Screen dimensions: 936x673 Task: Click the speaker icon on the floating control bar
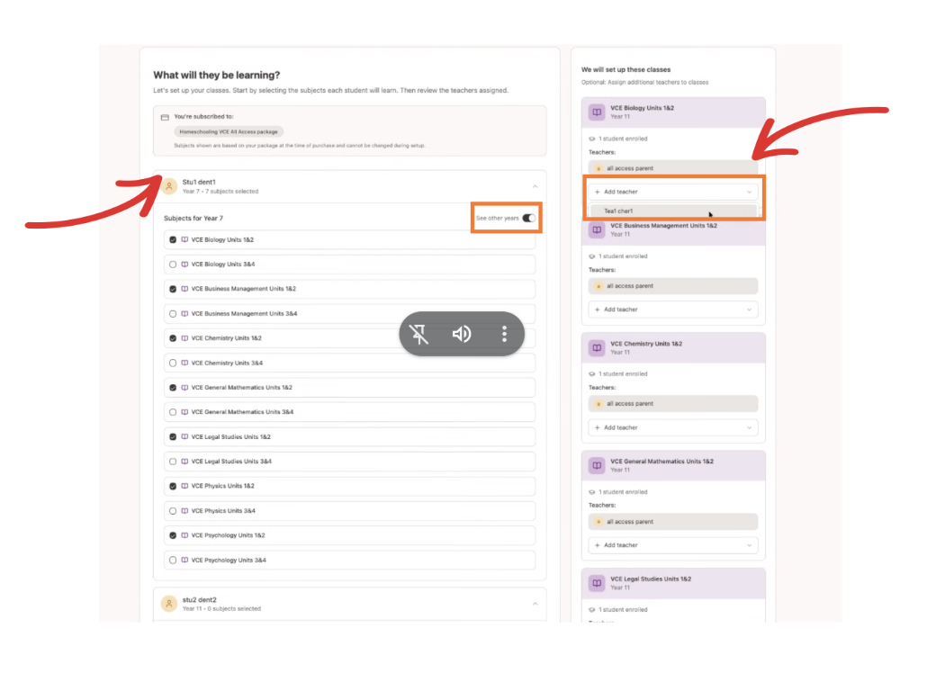pos(462,334)
